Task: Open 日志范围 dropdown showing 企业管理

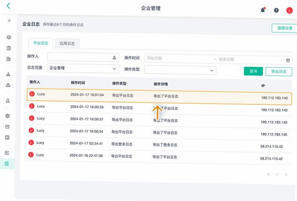Action: [83, 68]
